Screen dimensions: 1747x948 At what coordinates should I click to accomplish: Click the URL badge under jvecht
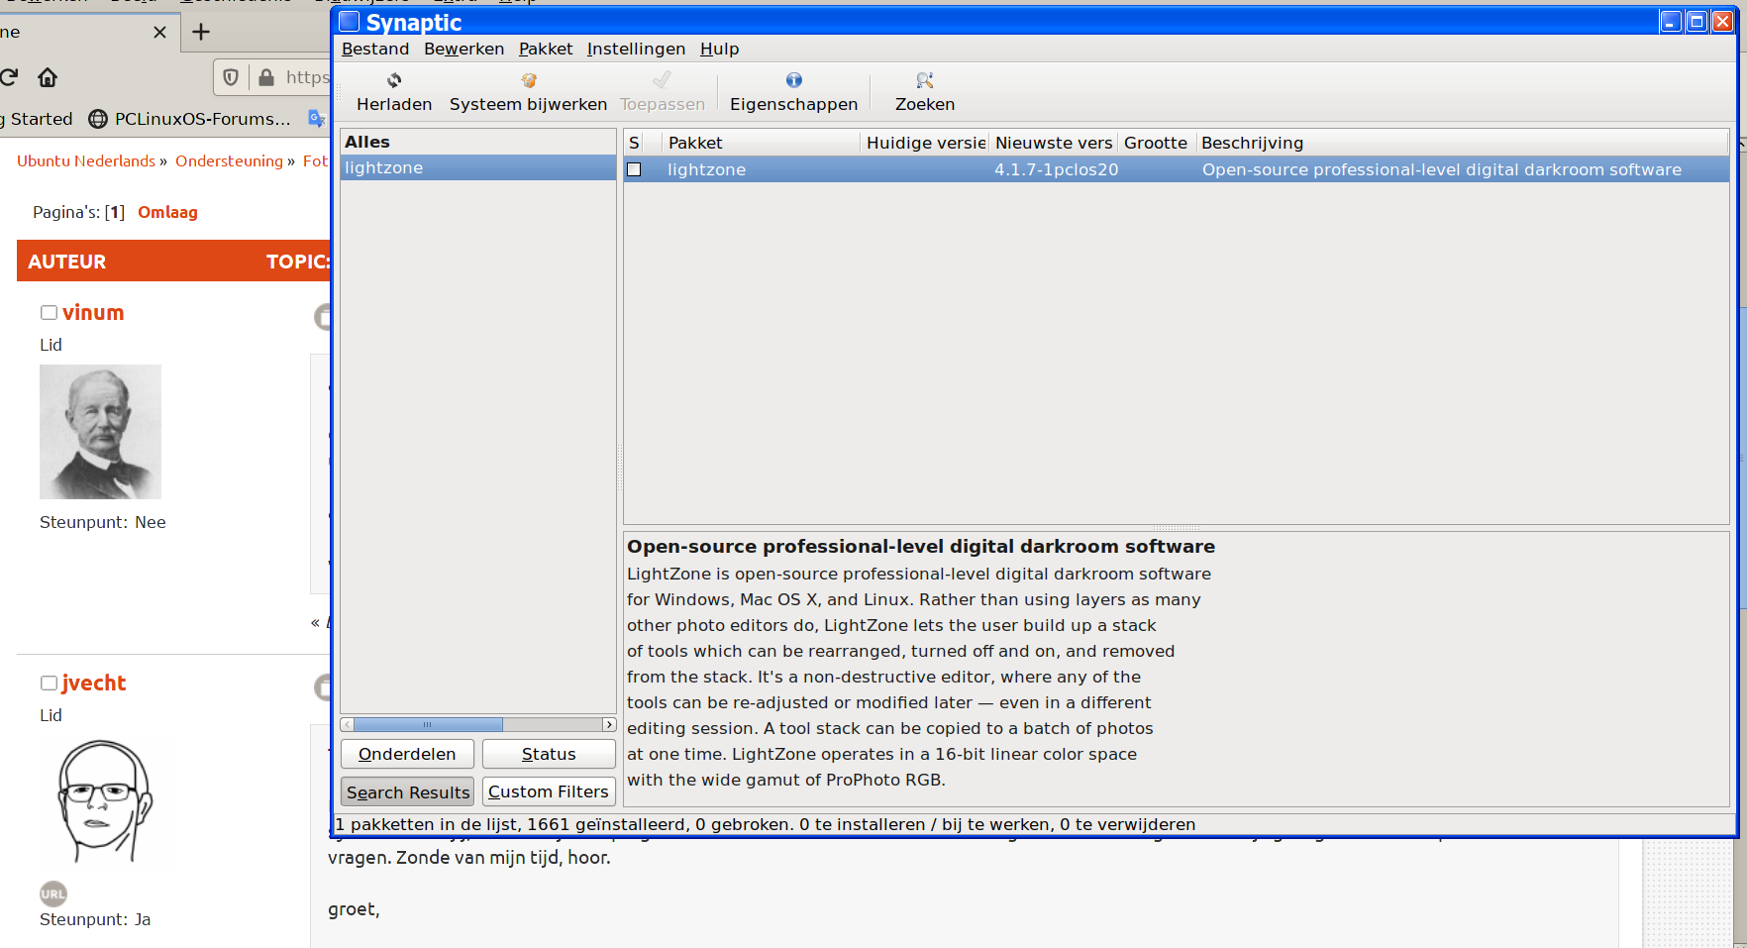coord(53,894)
